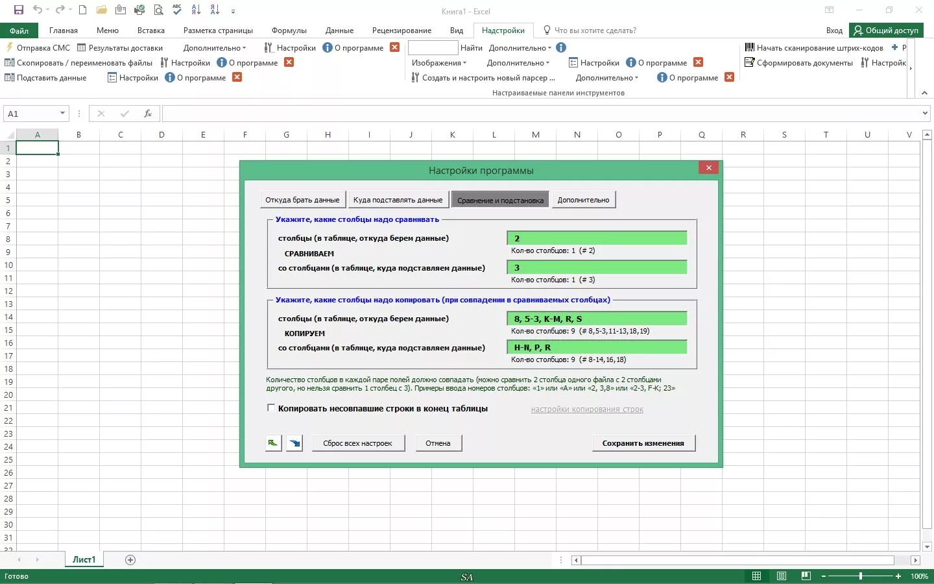Switch to the Рецензирование ribbon tab
The height and width of the screenshot is (584, 934).
[x=401, y=30]
